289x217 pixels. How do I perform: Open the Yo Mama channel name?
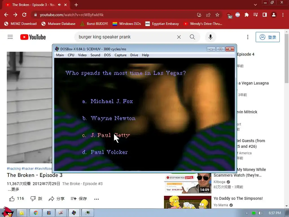pos(221,205)
